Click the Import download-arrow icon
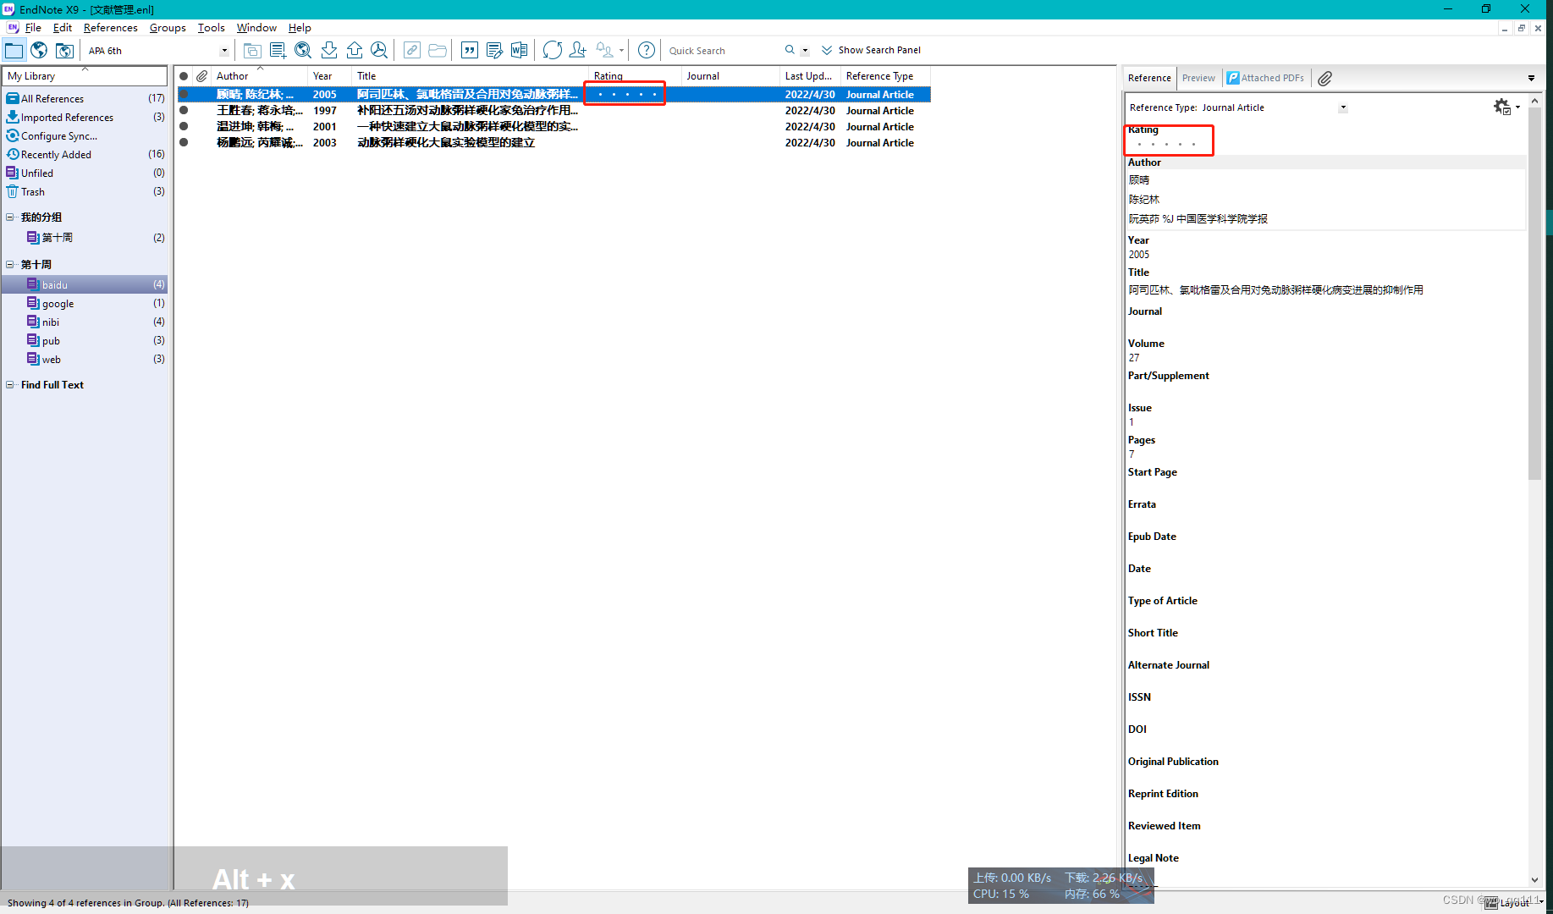The width and height of the screenshot is (1553, 914). click(329, 50)
